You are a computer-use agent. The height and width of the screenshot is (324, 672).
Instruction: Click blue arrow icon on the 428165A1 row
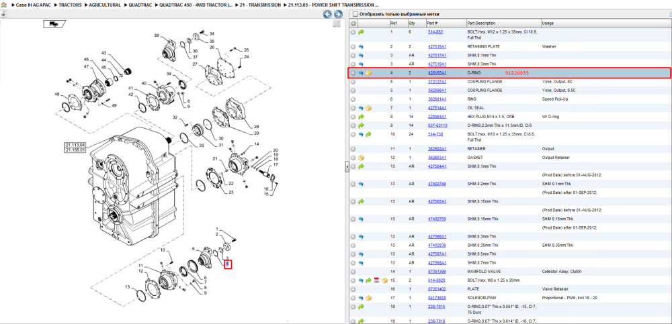pos(361,73)
